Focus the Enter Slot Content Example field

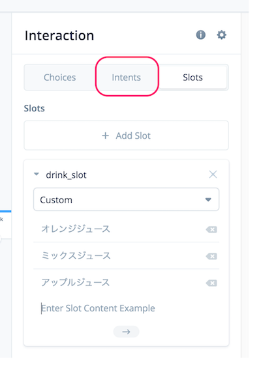(126, 308)
